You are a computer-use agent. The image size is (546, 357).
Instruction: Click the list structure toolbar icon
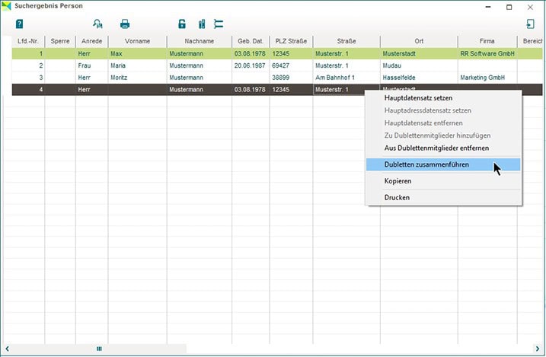pyautogui.click(x=219, y=24)
